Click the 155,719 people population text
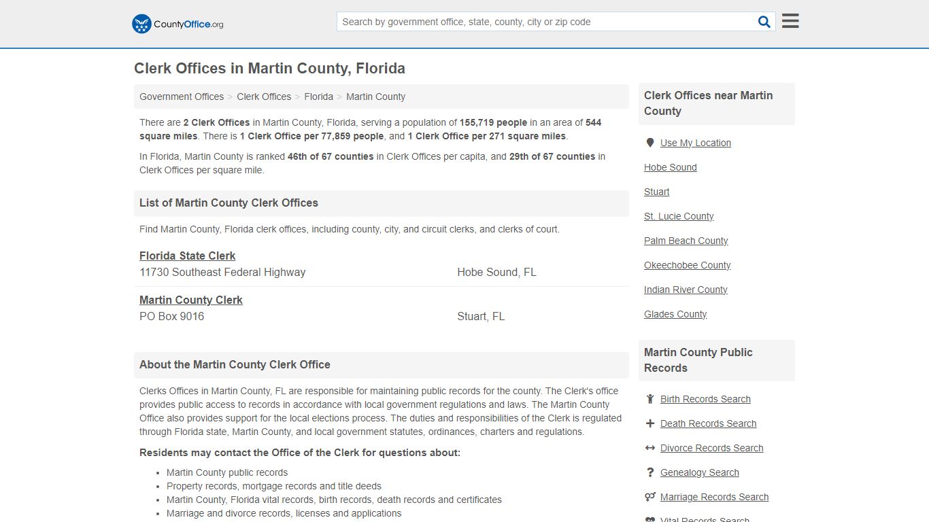929x522 pixels. pyautogui.click(x=493, y=122)
